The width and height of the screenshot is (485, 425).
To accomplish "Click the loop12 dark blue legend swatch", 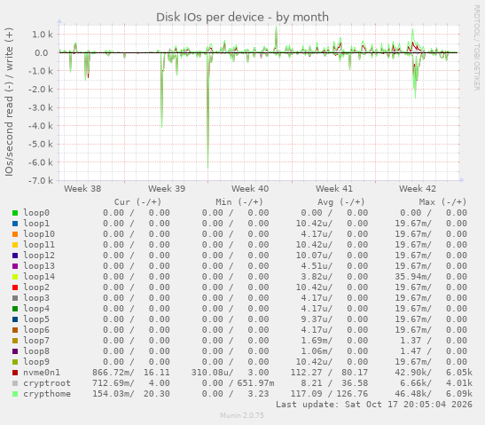I will [15, 256].
